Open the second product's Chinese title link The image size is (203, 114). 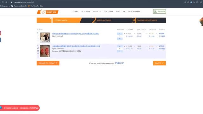[76, 46]
